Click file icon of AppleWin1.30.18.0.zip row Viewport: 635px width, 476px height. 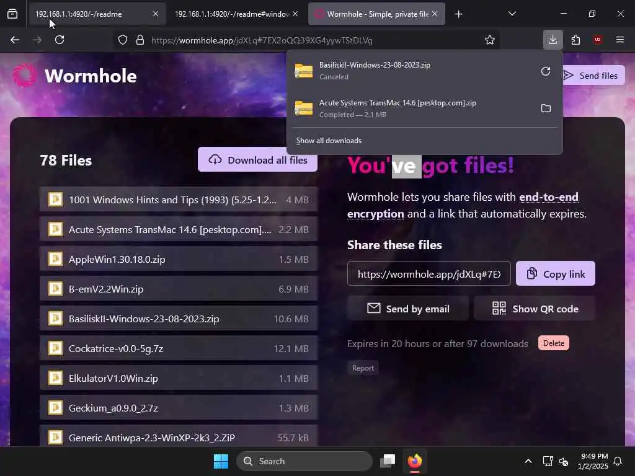tap(55, 258)
